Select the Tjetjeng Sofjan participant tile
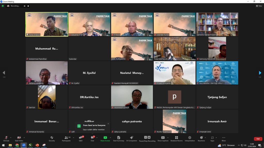This screenshot has height=148, width=264. [217, 97]
